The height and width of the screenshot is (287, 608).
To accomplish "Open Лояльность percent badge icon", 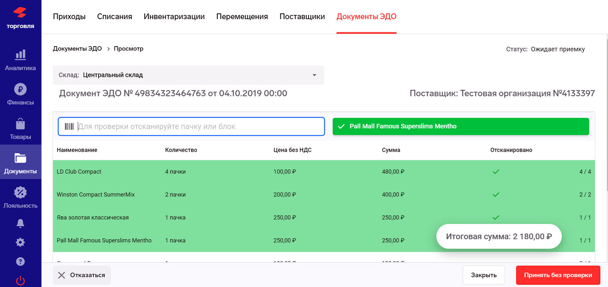I will [20, 192].
